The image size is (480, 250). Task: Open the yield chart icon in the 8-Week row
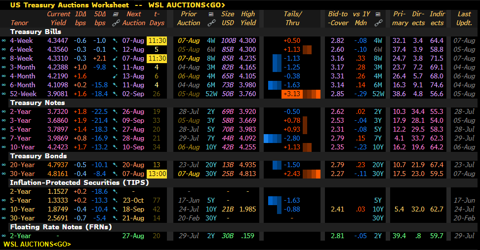115,58
